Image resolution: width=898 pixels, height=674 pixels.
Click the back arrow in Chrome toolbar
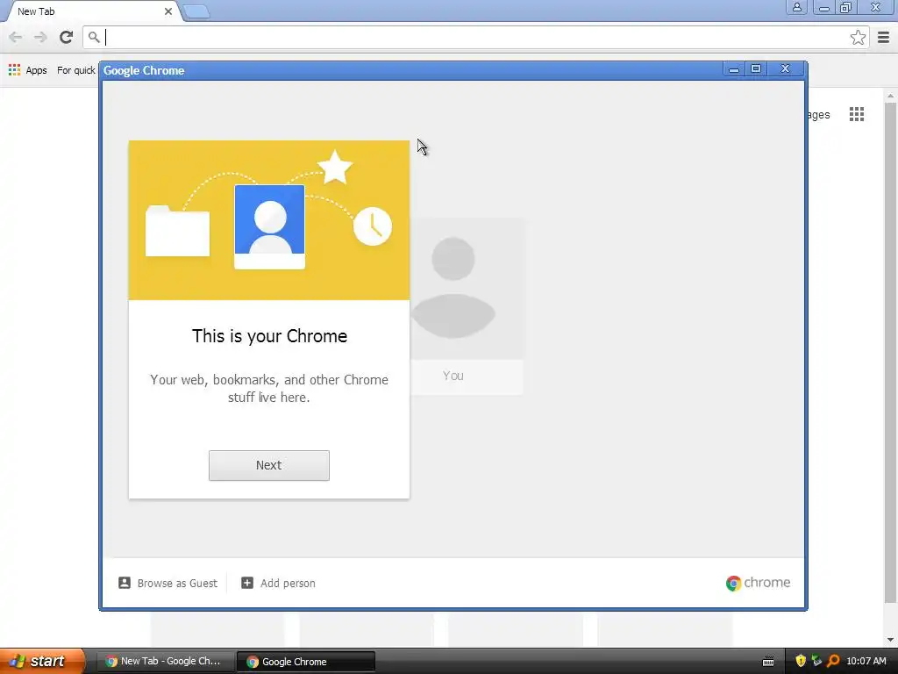point(16,37)
